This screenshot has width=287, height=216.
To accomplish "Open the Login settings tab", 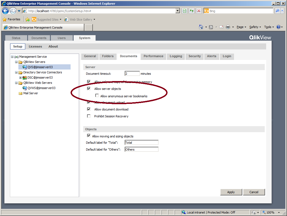I will pyautogui.click(x=227, y=56).
